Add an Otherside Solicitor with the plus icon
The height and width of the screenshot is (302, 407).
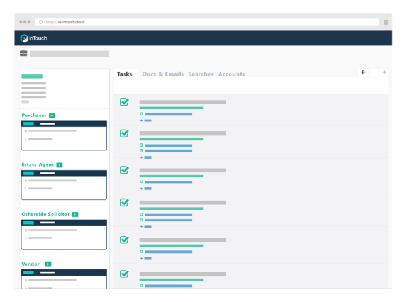[x=75, y=215]
